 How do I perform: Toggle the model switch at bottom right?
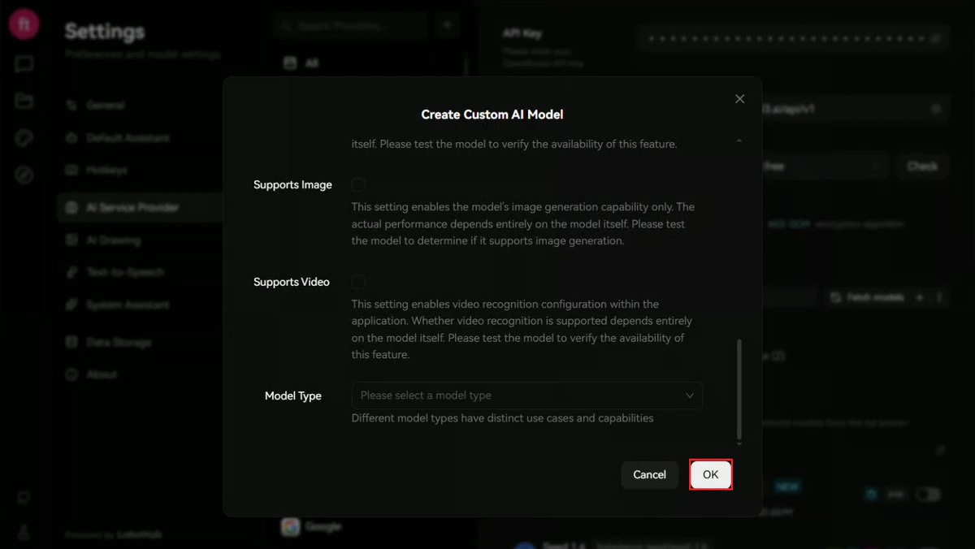click(928, 494)
